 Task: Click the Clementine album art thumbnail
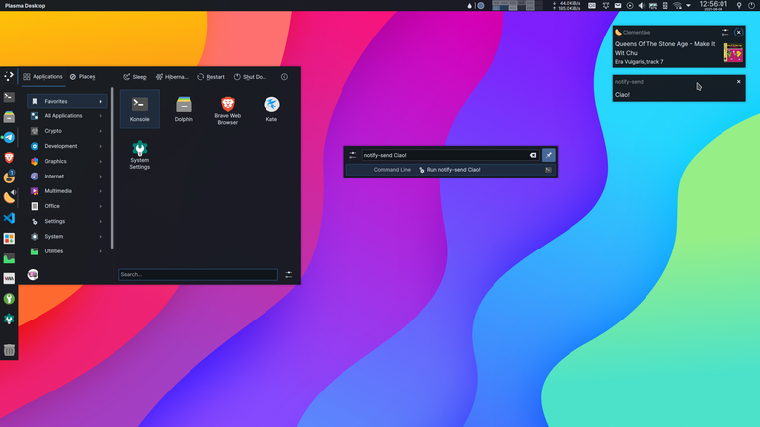click(x=733, y=53)
